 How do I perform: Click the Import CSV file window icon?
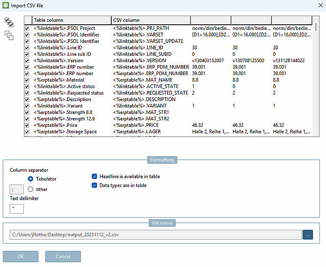(6, 5)
